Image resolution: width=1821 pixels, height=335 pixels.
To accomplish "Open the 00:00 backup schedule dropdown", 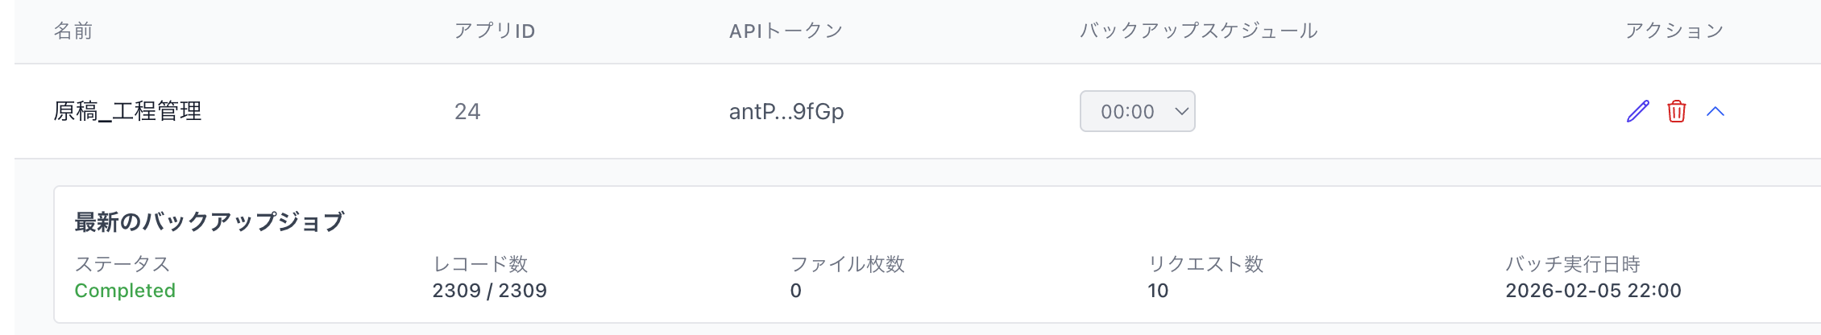I will 1137,111.
